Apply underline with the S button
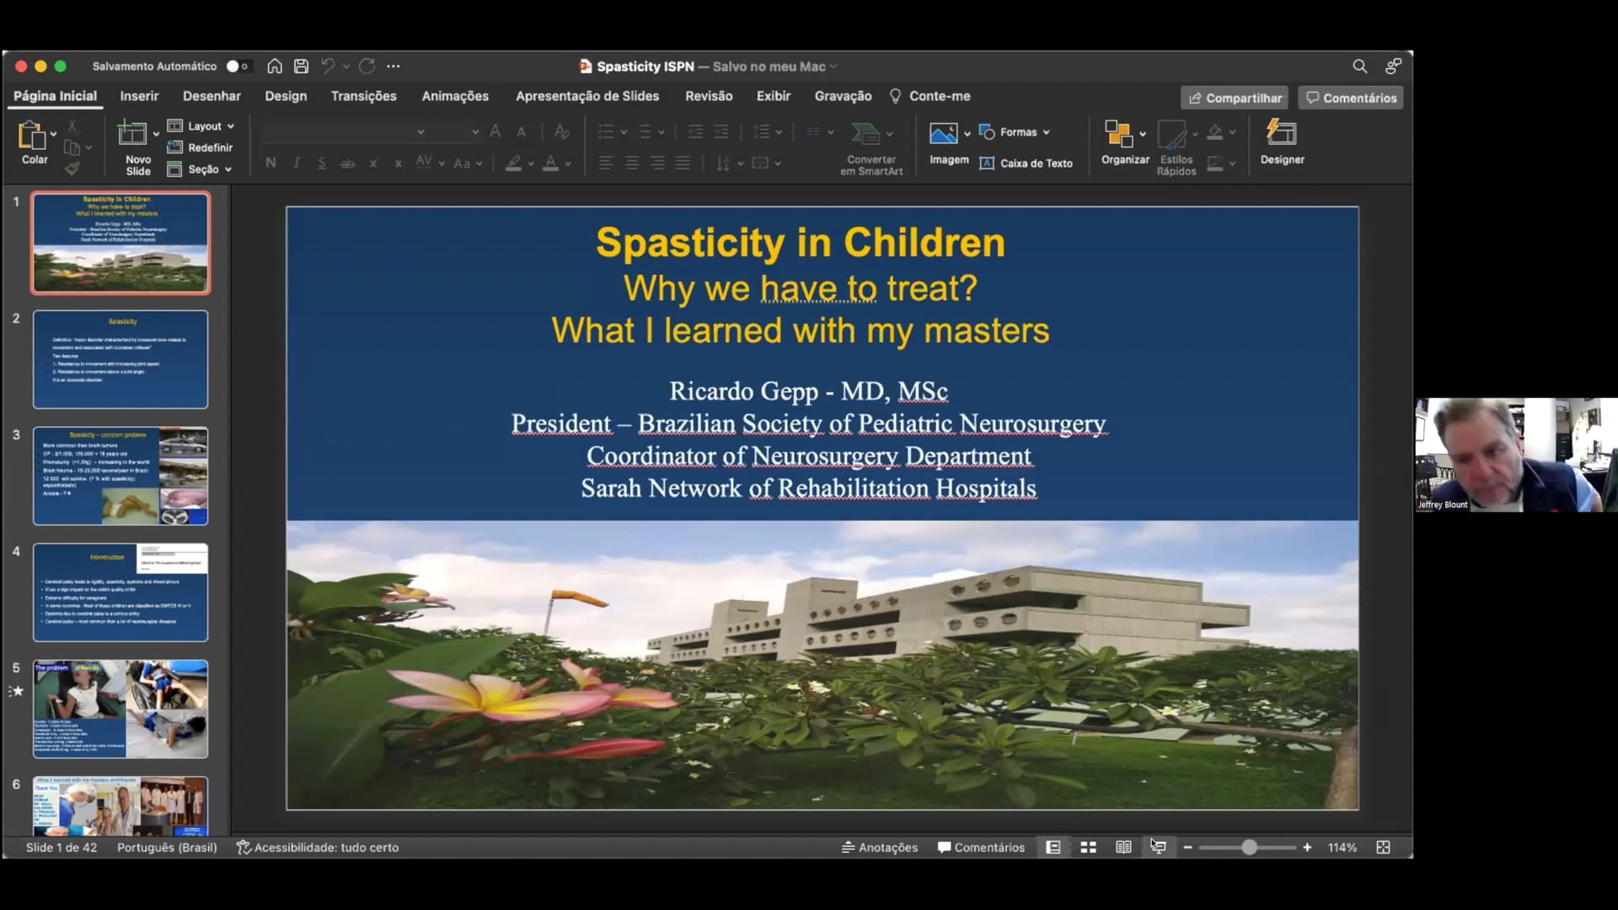 coord(322,163)
